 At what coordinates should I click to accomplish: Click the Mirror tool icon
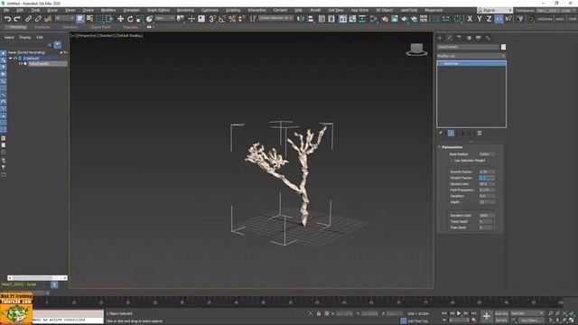301,19
